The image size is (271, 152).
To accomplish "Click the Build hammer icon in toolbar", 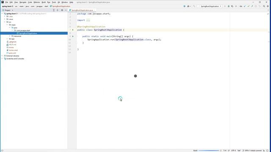I will (194, 6).
